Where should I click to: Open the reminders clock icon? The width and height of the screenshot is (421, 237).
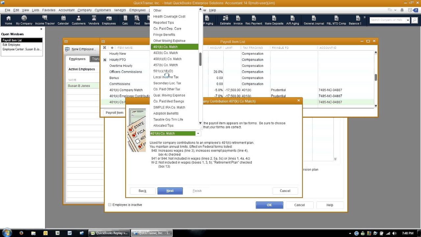tap(410, 10)
